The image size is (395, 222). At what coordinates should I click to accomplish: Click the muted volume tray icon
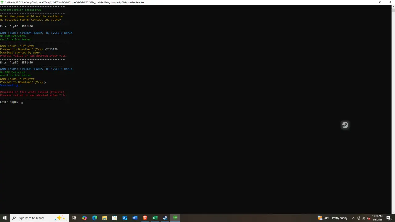click(x=368, y=218)
